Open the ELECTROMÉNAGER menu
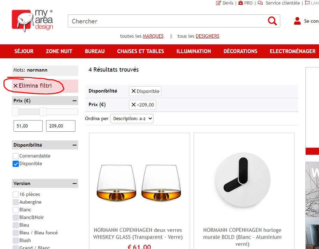 [x=292, y=51]
